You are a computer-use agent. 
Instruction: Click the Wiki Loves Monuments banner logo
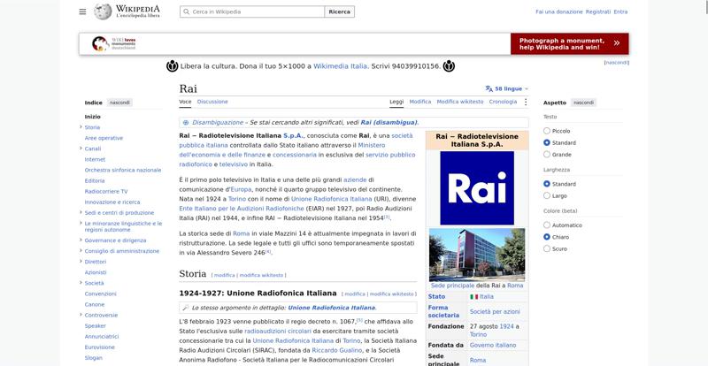(x=114, y=44)
